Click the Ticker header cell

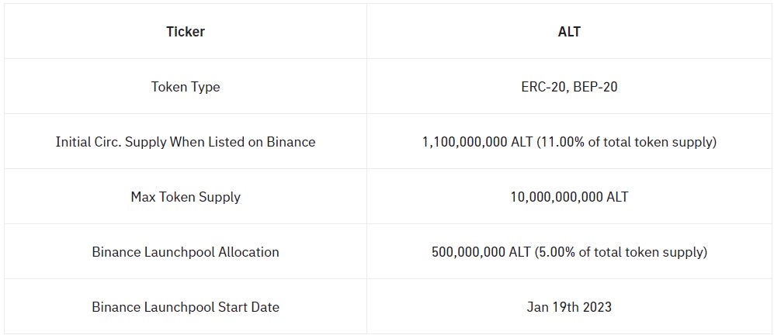[185, 32]
